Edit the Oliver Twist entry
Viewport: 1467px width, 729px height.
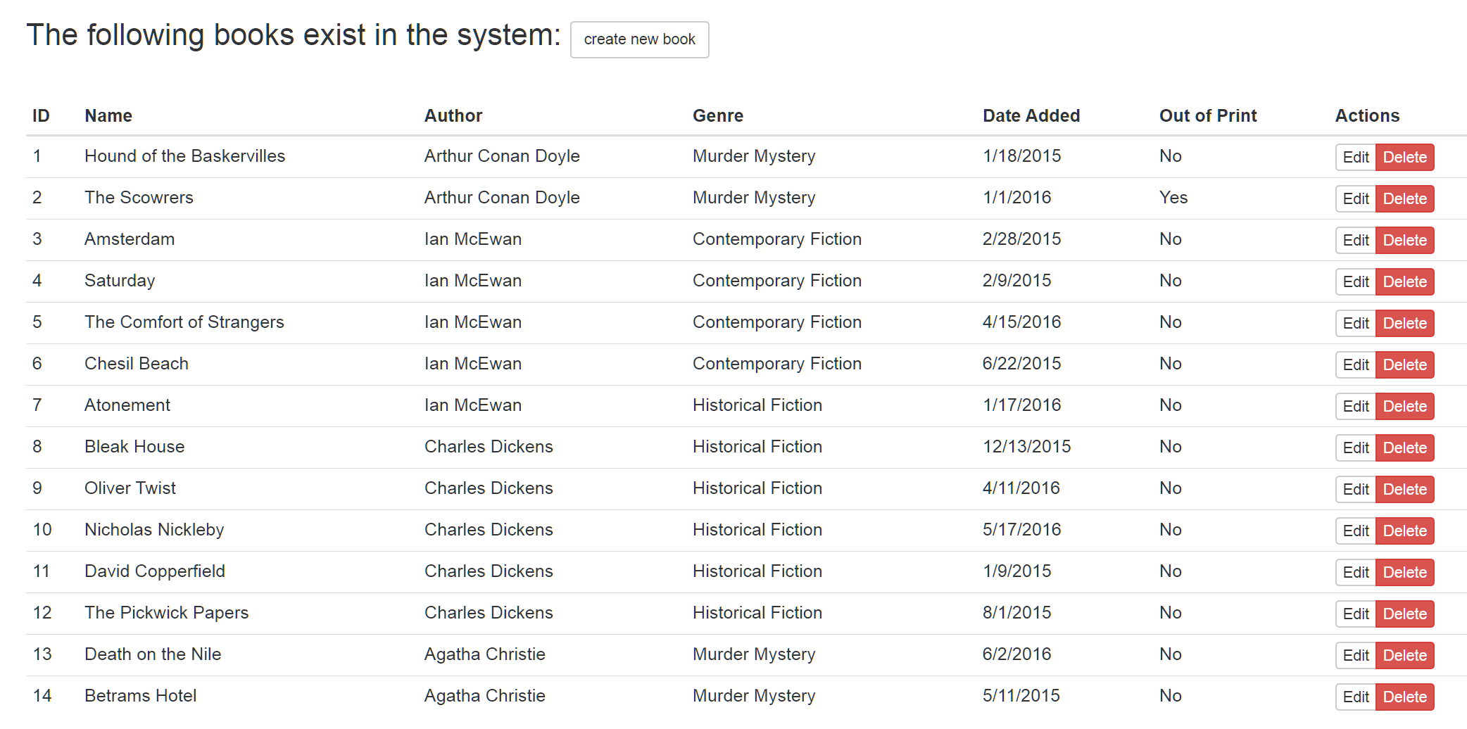[x=1355, y=489]
